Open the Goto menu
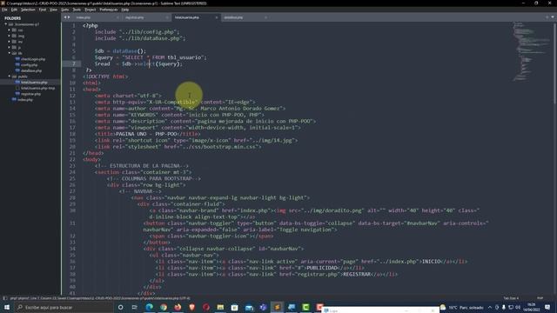This screenshot has width=557, height=313. (x=65, y=10)
